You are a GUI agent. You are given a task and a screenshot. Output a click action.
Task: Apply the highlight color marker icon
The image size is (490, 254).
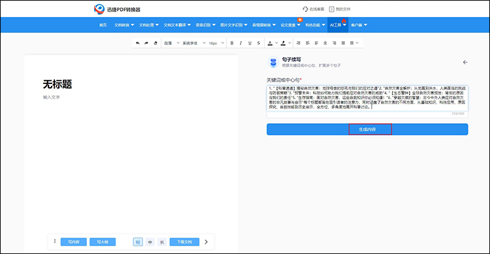(x=283, y=43)
